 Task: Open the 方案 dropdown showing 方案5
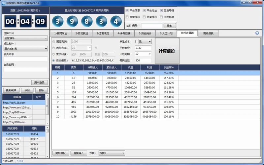(112, 153)
